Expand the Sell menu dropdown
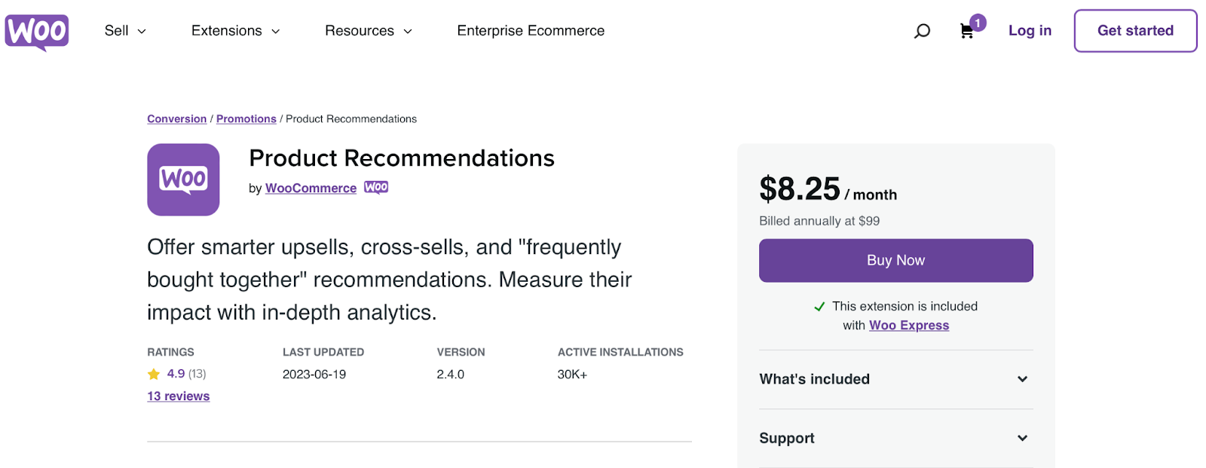This screenshot has height=468, width=1206. point(125,31)
